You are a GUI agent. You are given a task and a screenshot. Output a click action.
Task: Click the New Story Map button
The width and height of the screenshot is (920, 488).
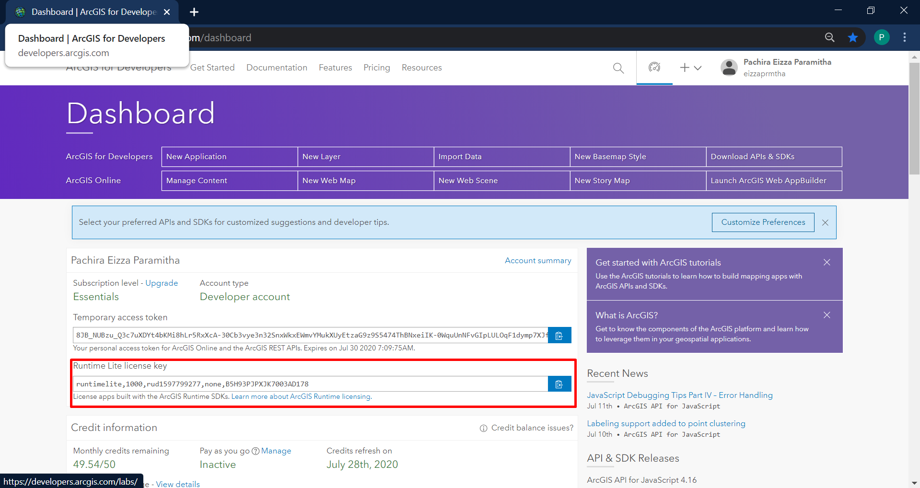(638, 181)
